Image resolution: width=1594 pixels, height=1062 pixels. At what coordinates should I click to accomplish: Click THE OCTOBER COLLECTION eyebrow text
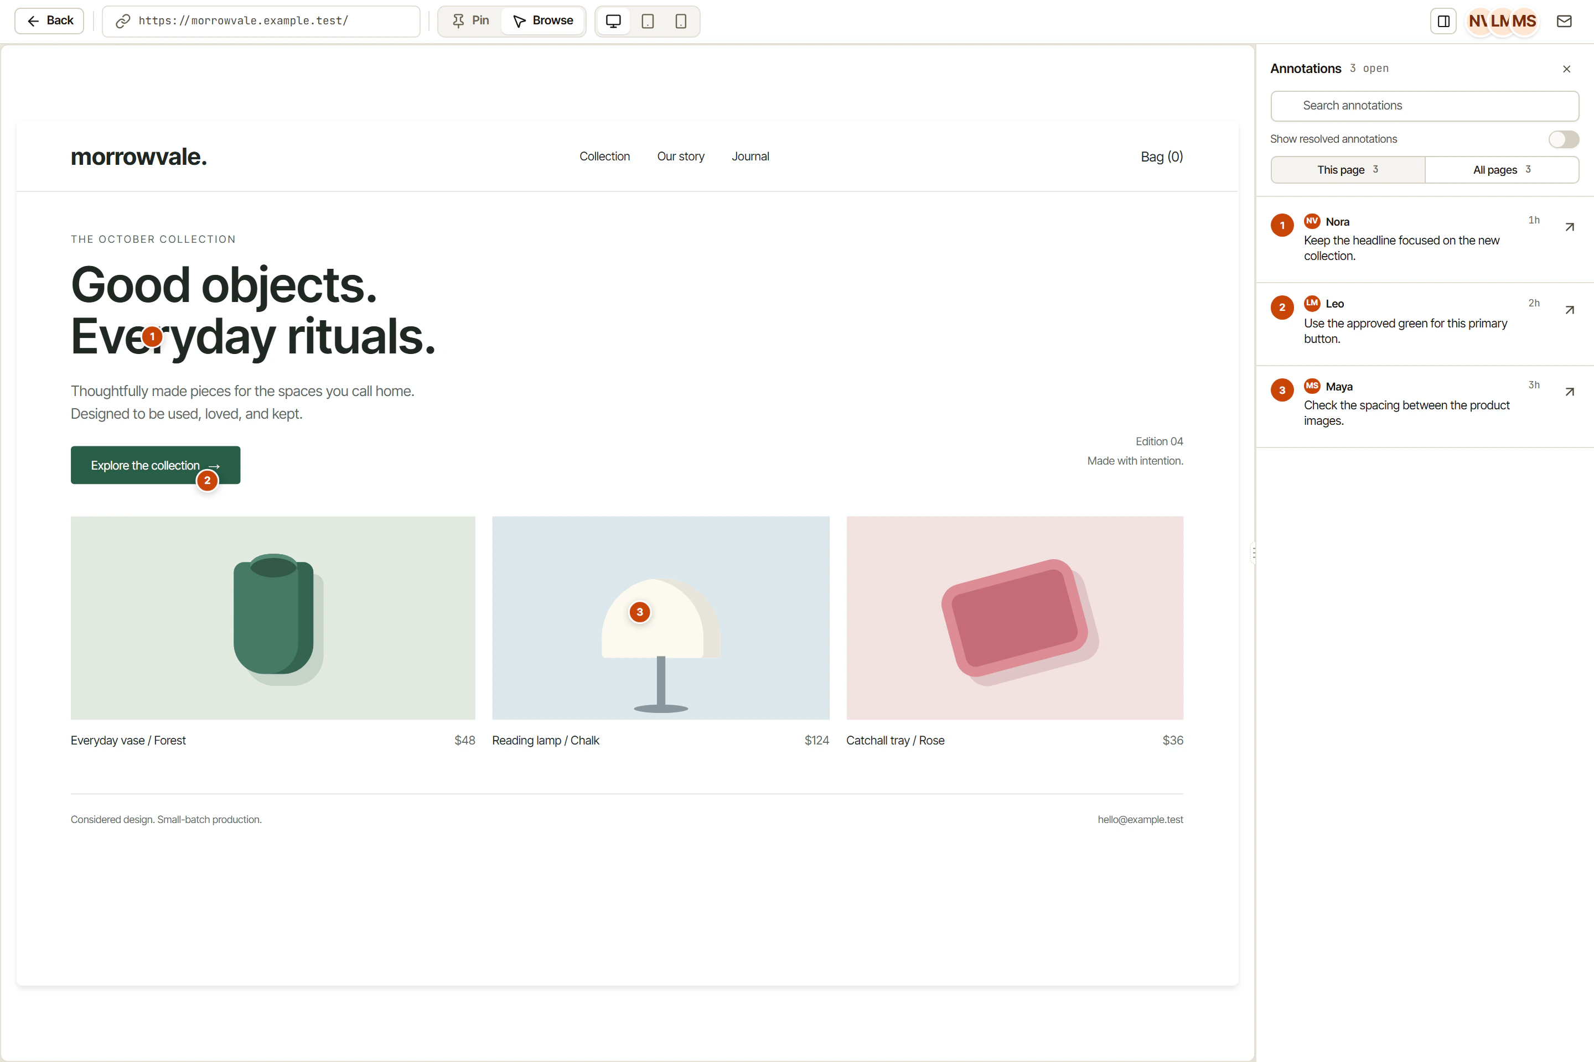153,240
